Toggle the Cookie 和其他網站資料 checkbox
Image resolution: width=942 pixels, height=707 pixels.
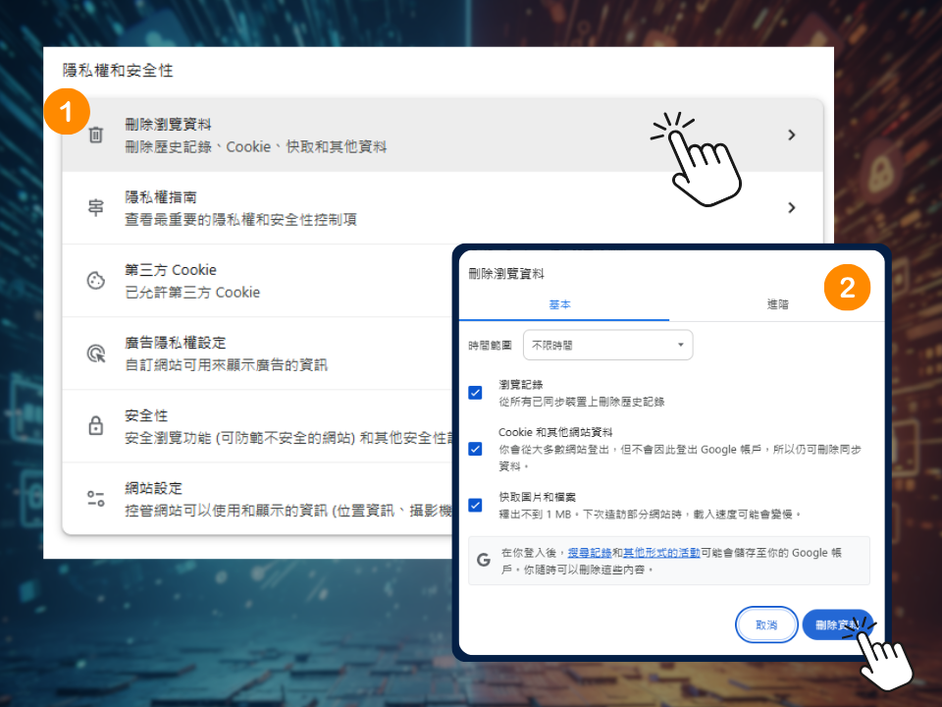(x=476, y=449)
